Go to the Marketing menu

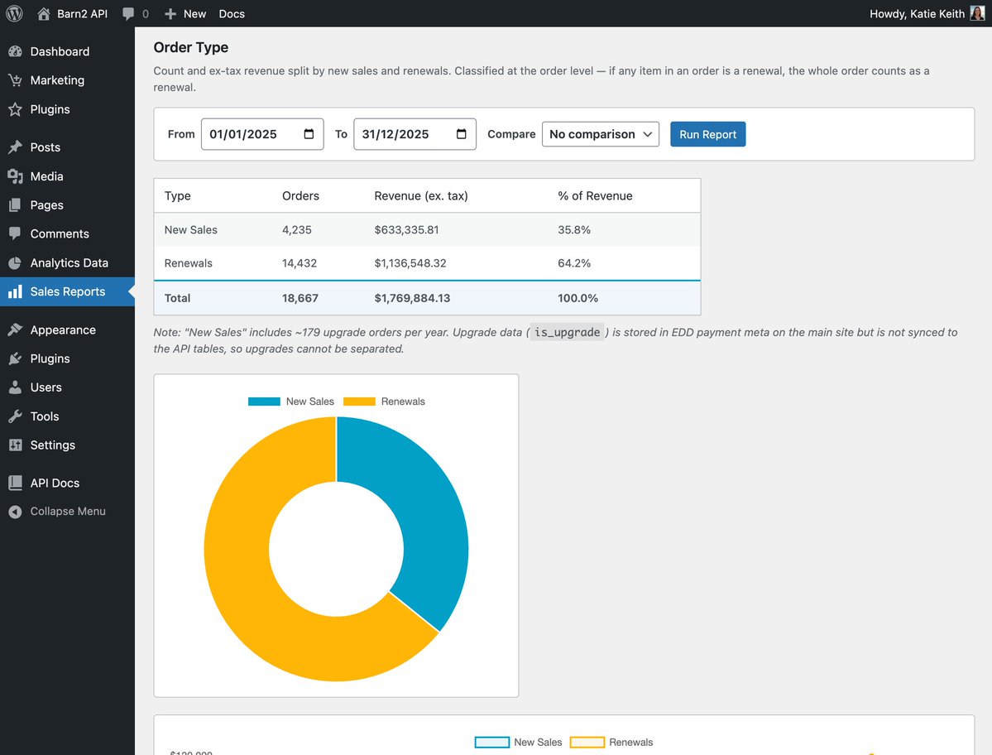(67, 79)
